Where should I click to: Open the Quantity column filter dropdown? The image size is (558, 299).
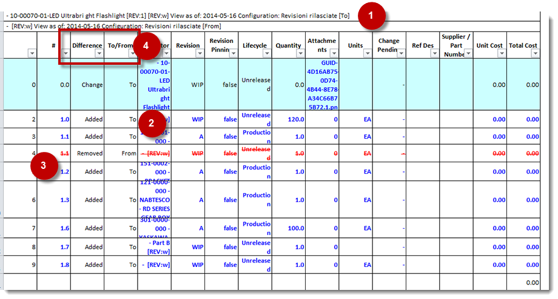click(x=301, y=53)
